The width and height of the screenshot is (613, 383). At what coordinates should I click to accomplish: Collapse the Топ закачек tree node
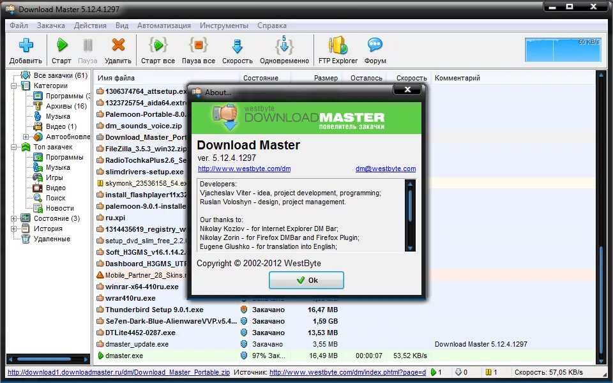[13, 147]
